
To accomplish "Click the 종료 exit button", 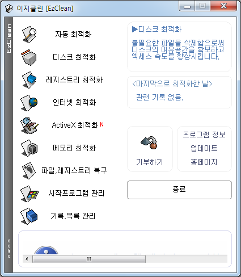I will 179,190.
